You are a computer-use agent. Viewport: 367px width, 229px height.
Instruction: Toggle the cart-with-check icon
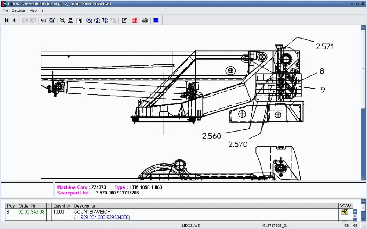click(x=52, y=20)
